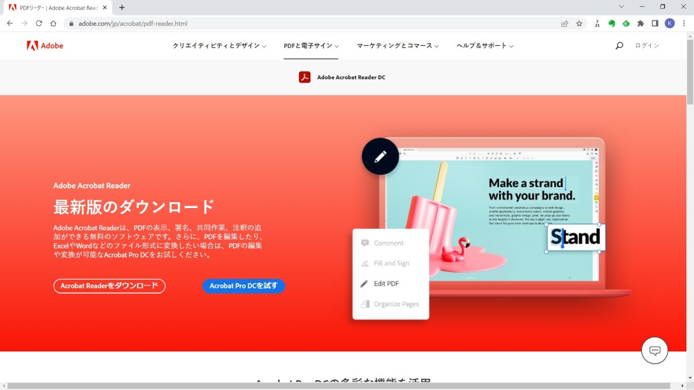Go back with the browser back arrow
694x390 pixels.
click(x=9, y=24)
